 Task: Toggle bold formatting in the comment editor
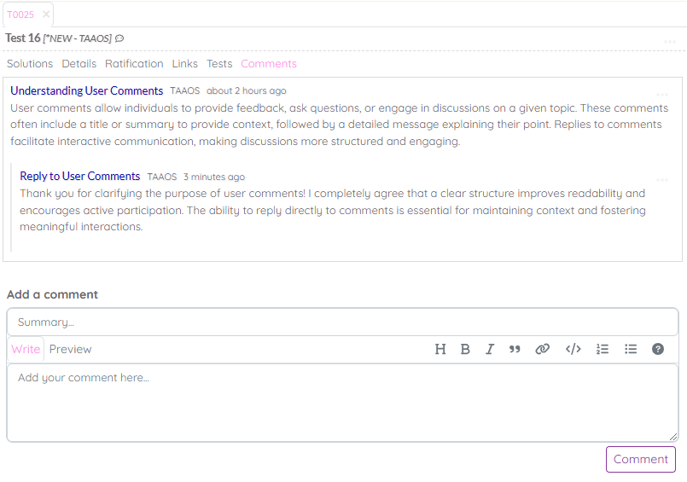pos(465,349)
